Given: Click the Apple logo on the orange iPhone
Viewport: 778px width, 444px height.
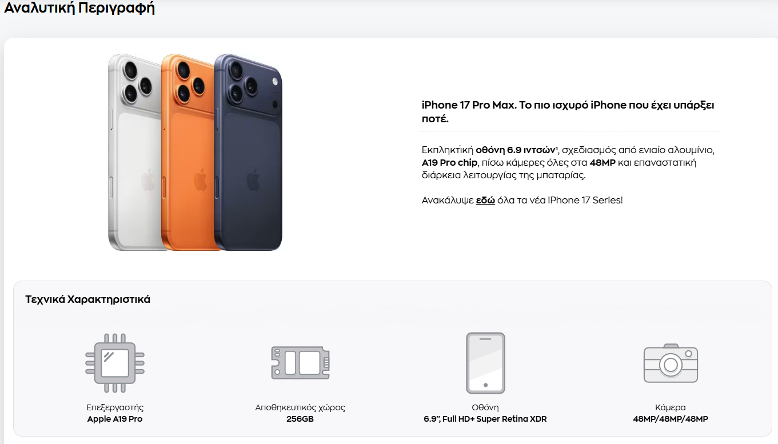Looking at the screenshot, I should [200, 179].
